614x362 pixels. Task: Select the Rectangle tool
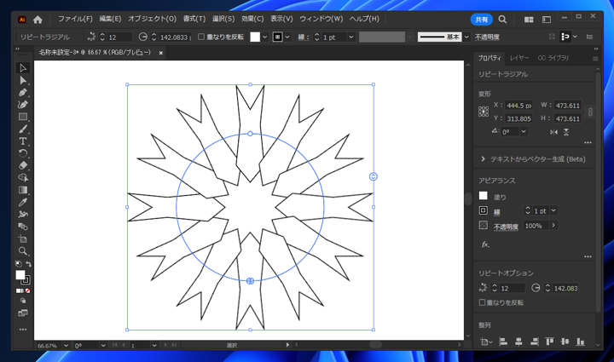(x=23, y=117)
